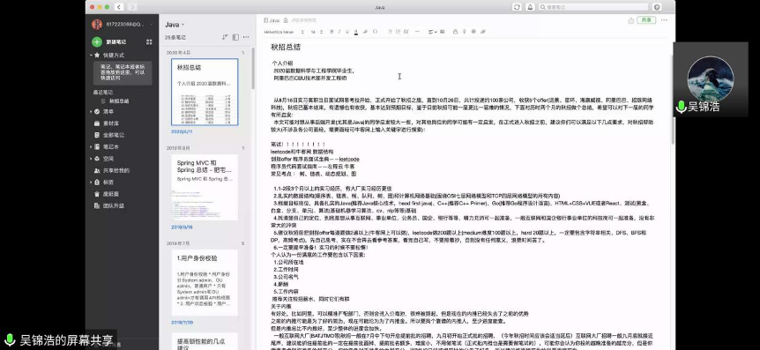The height and width of the screenshot is (350, 760).
Task: Open 废纸篓 in the sidebar
Action: pyautogui.click(x=110, y=194)
